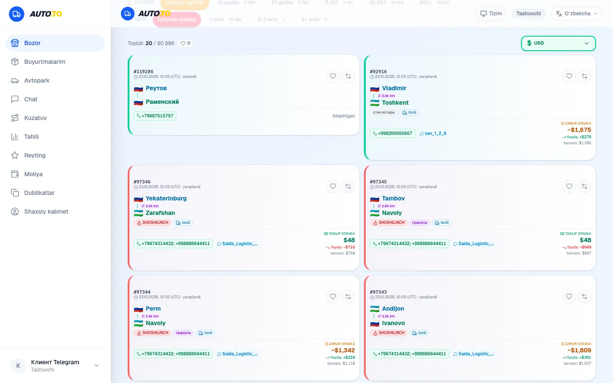This screenshot has width=613, height=383.
Task: Click the Andijon city name
Action: tap(393, 309)
